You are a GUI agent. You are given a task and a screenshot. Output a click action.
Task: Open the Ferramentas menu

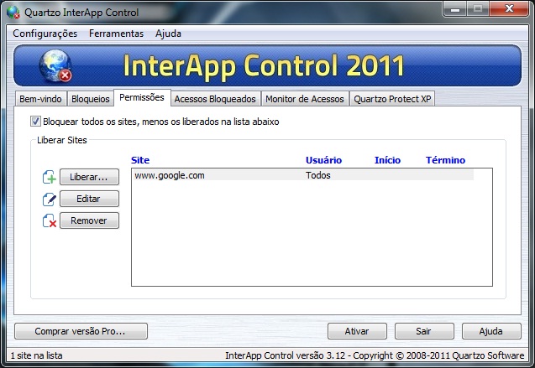116,34
